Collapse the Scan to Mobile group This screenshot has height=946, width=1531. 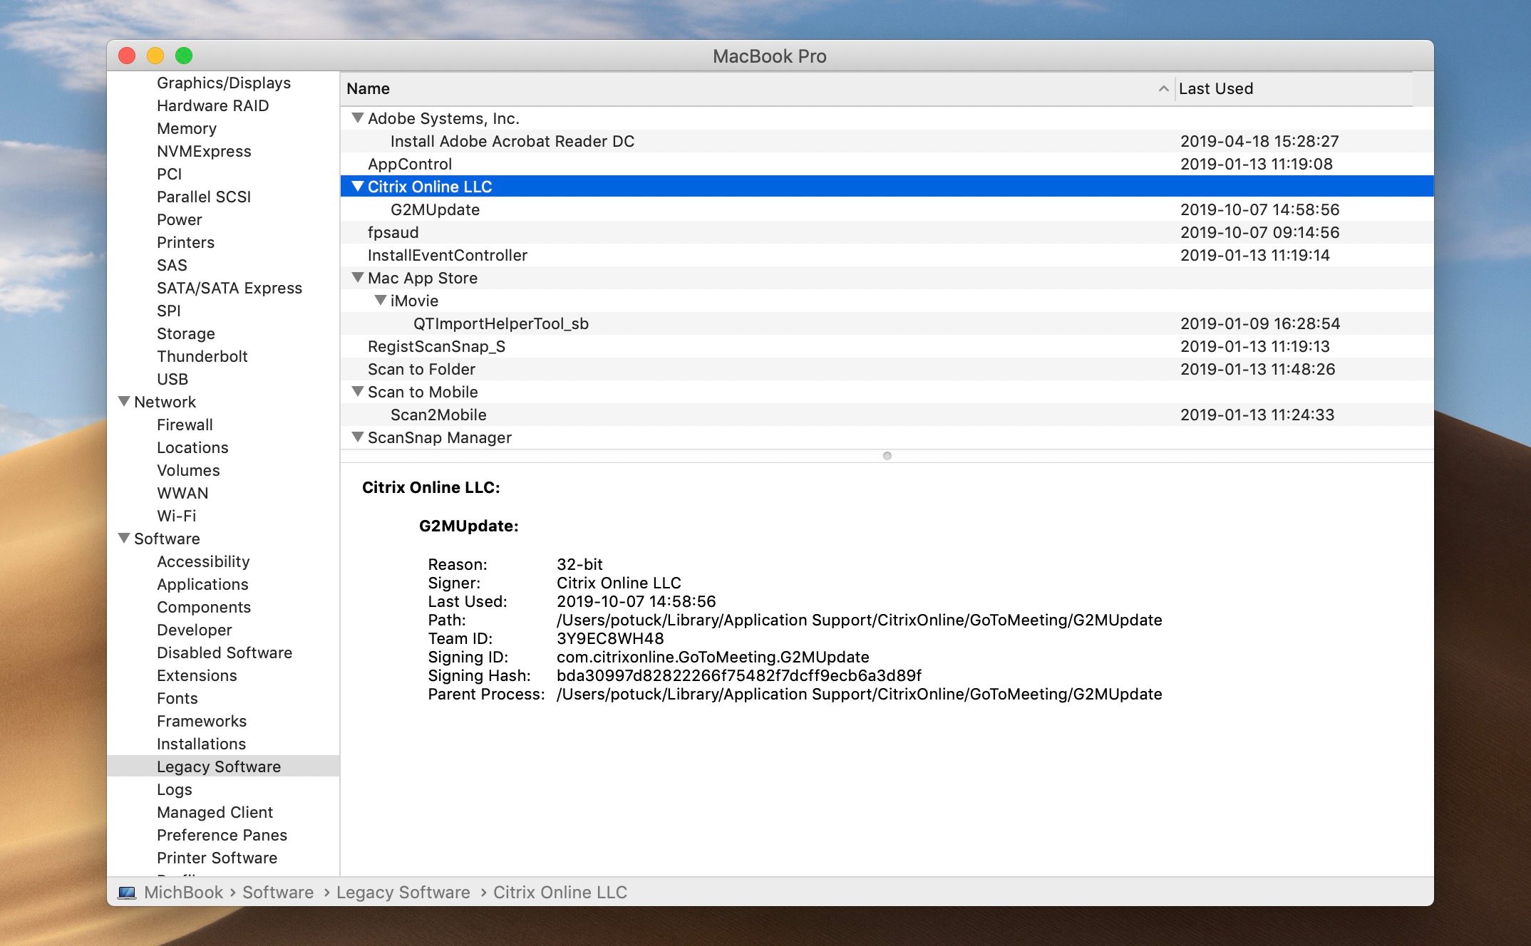[358, 392]
